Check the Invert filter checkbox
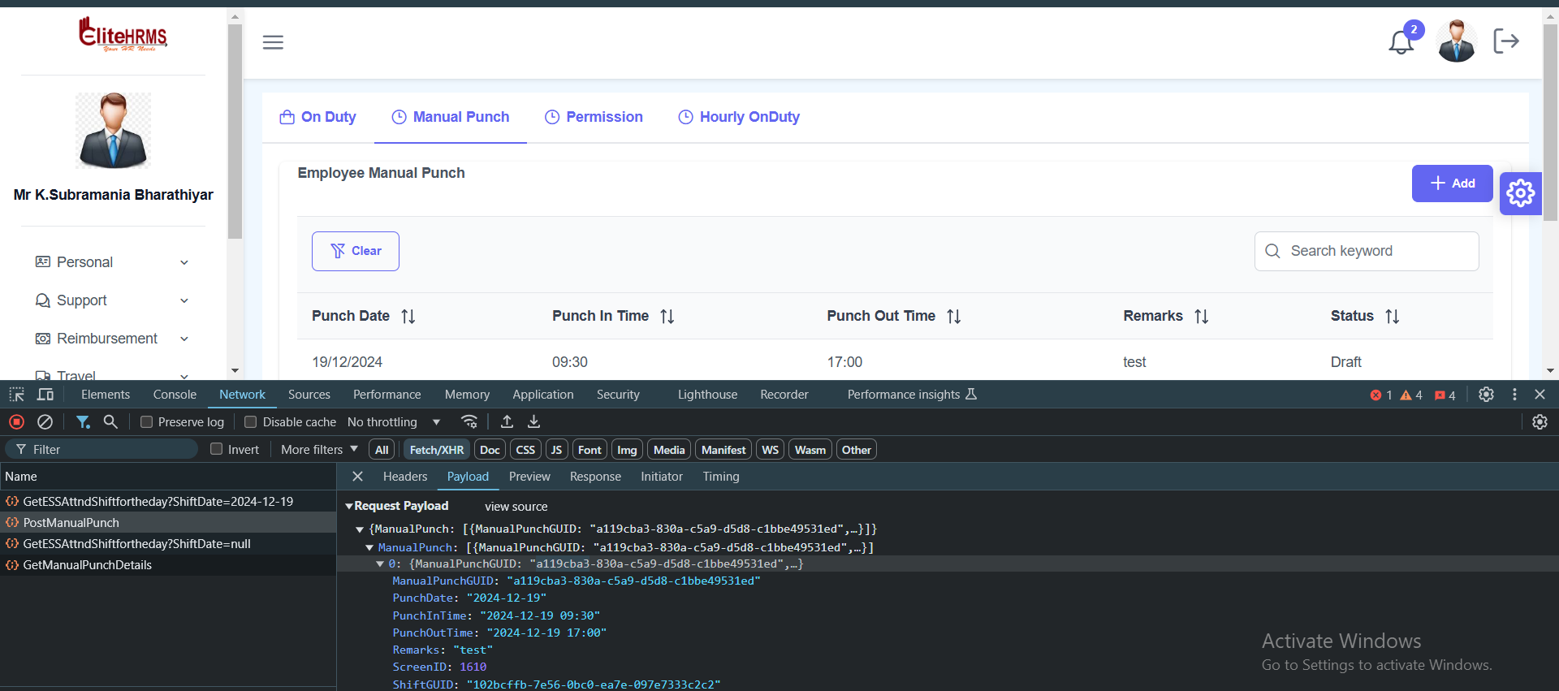Viewport: 1559px width, 691px height. [x=217, y=449]
